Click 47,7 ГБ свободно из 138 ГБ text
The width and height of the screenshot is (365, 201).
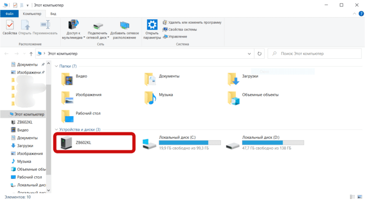266,148
